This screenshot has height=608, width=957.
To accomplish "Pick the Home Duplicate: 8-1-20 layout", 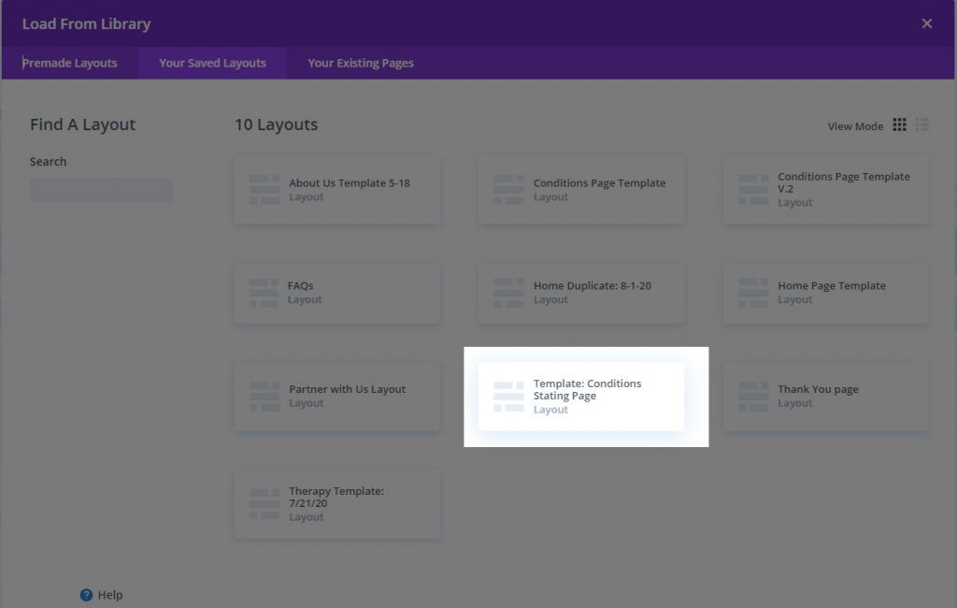I will 581,293.
